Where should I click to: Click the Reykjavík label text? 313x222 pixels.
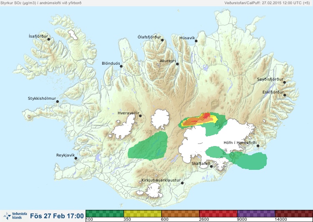point(66,155)
